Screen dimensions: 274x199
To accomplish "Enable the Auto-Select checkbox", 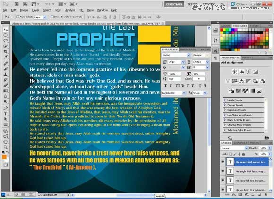I will click(x=17, y=17).
